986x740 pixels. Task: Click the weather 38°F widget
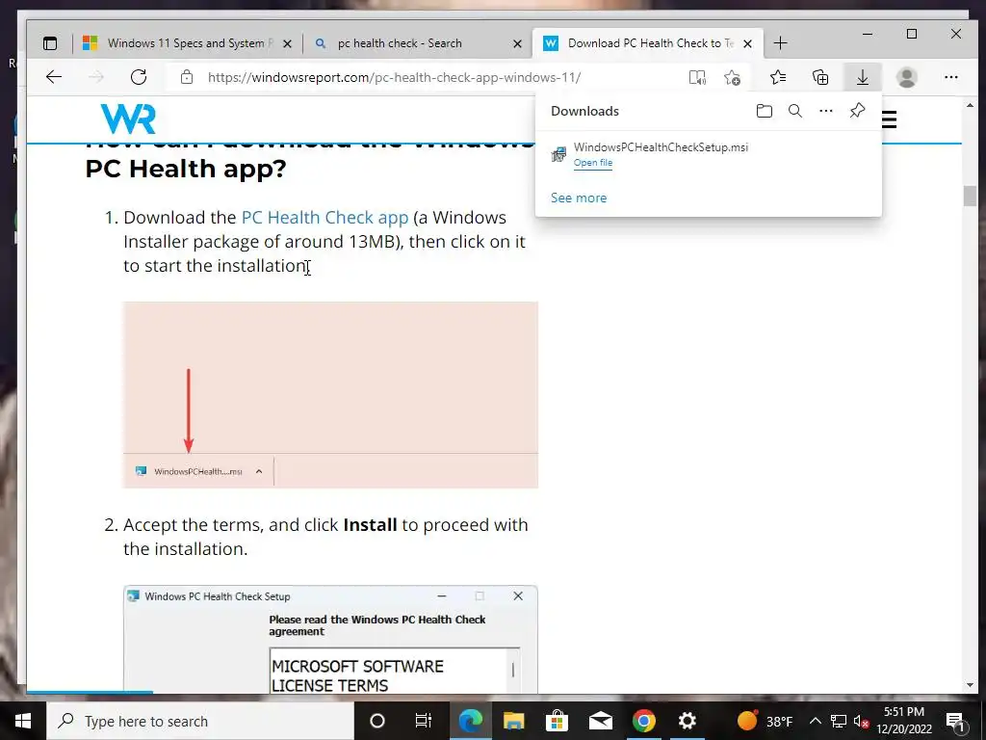click(765, 721)
